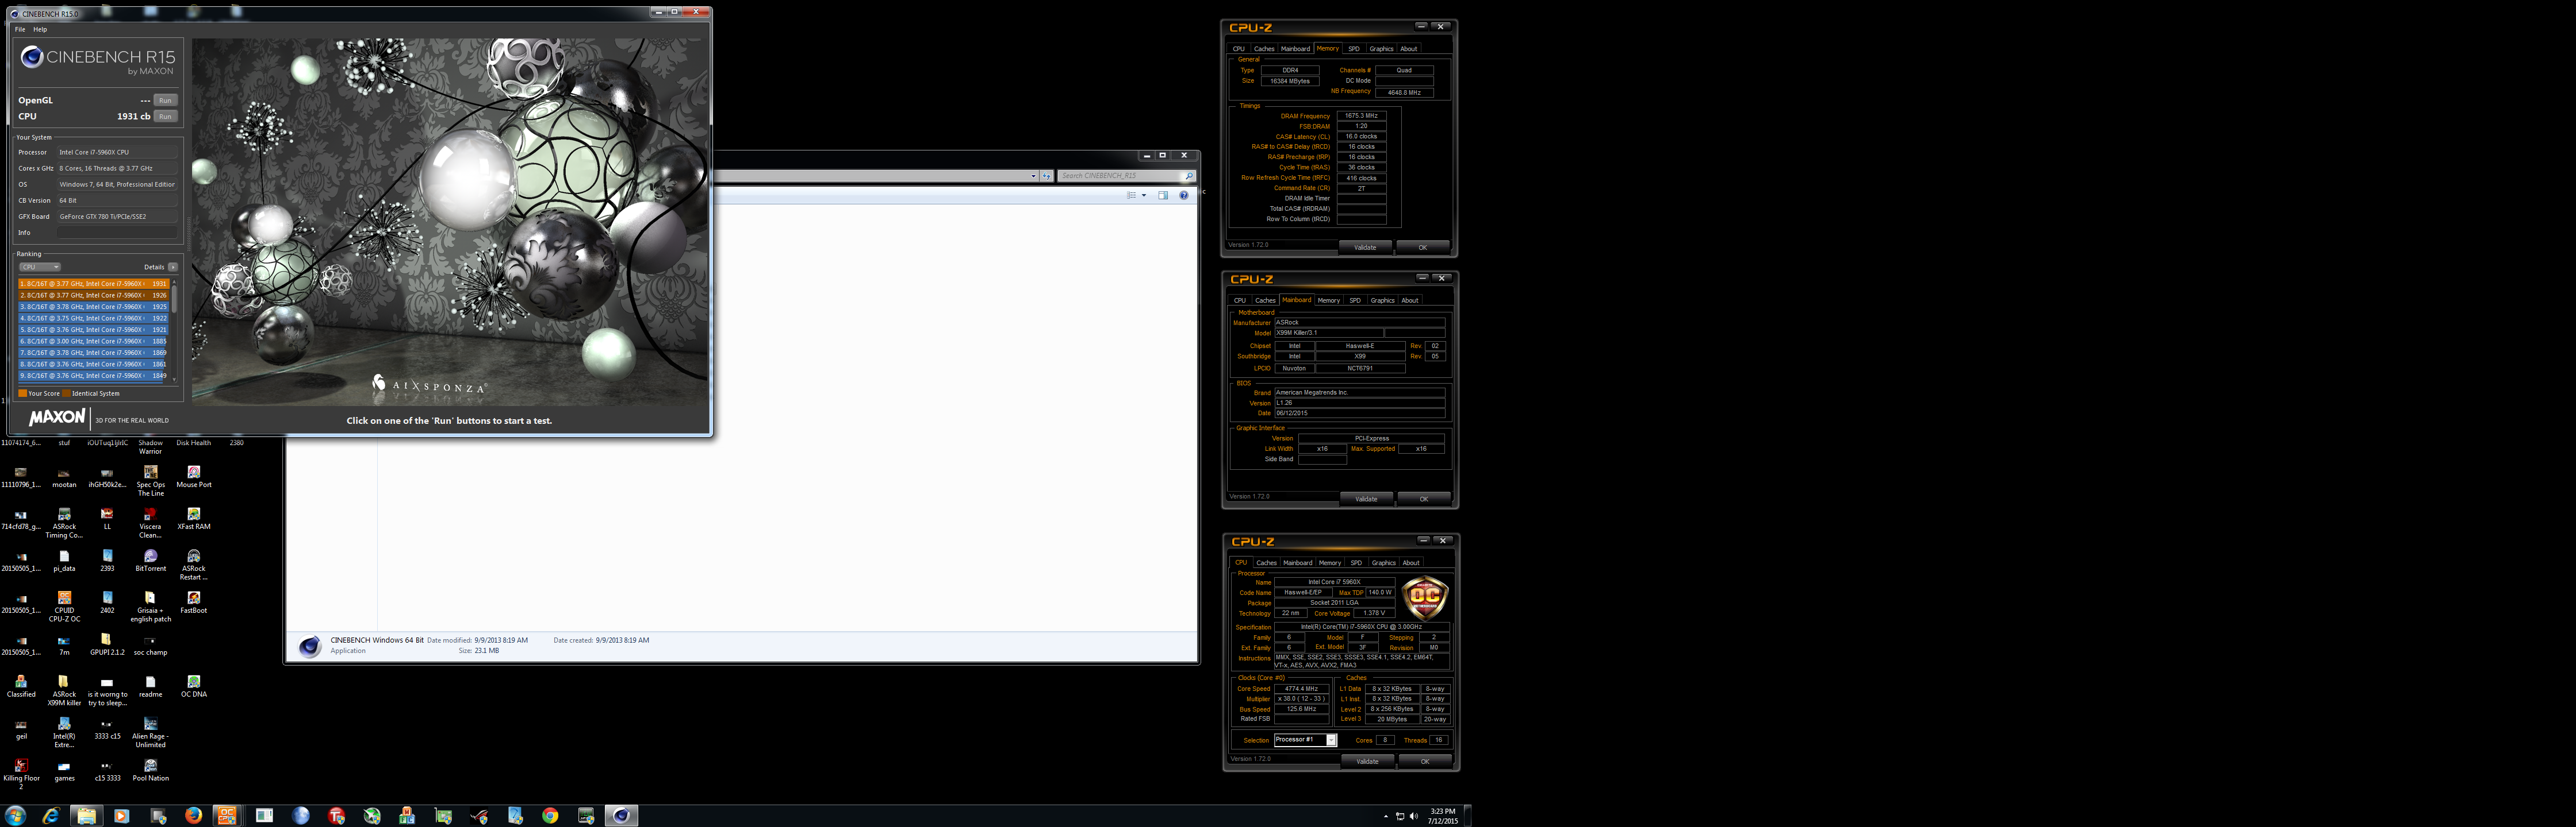Open the Help menu in Cinebench
This screenshot has width=2576, height=827.
(40, 29)
